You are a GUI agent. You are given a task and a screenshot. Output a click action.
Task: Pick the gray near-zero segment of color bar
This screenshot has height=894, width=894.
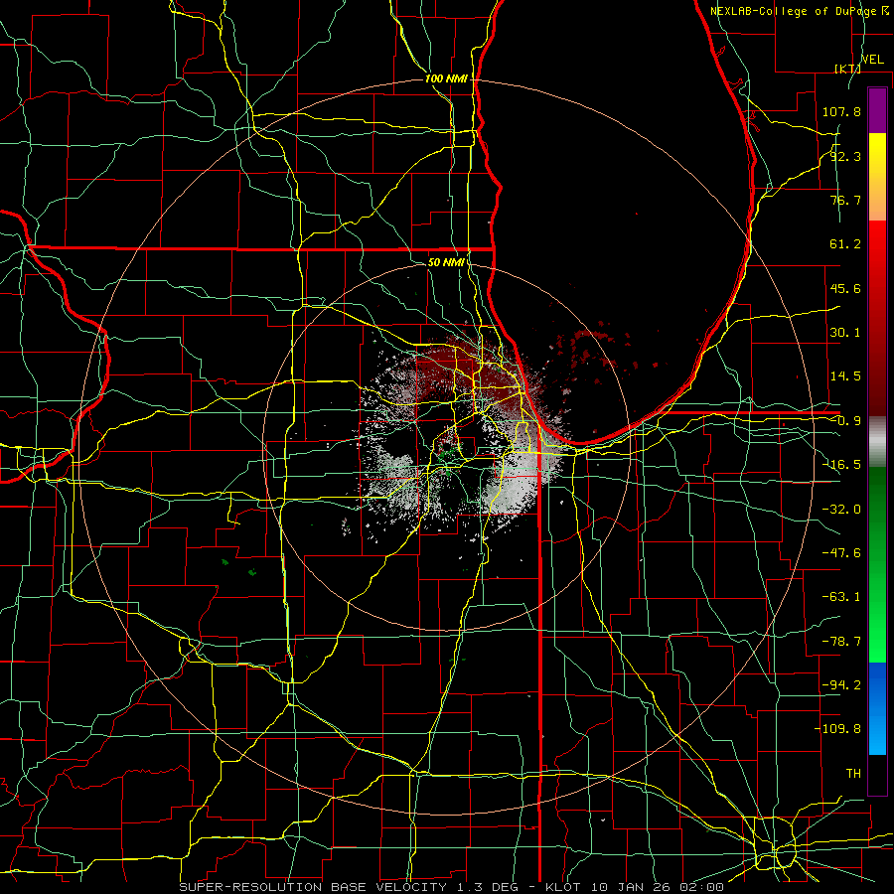(877, 442)
